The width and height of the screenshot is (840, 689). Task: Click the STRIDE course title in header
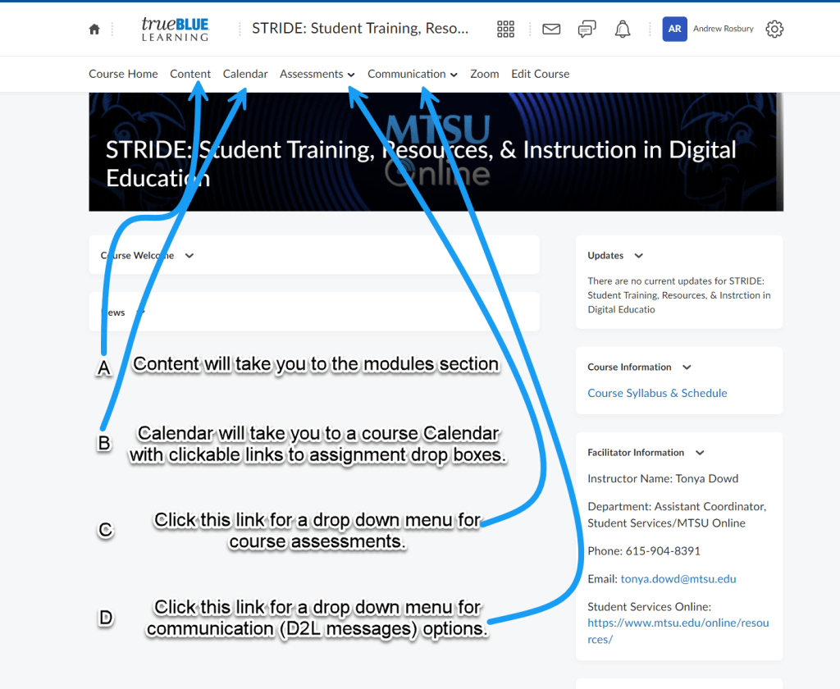tap(360, 29)
